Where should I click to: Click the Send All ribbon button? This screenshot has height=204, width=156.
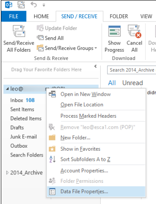(50, 38)
